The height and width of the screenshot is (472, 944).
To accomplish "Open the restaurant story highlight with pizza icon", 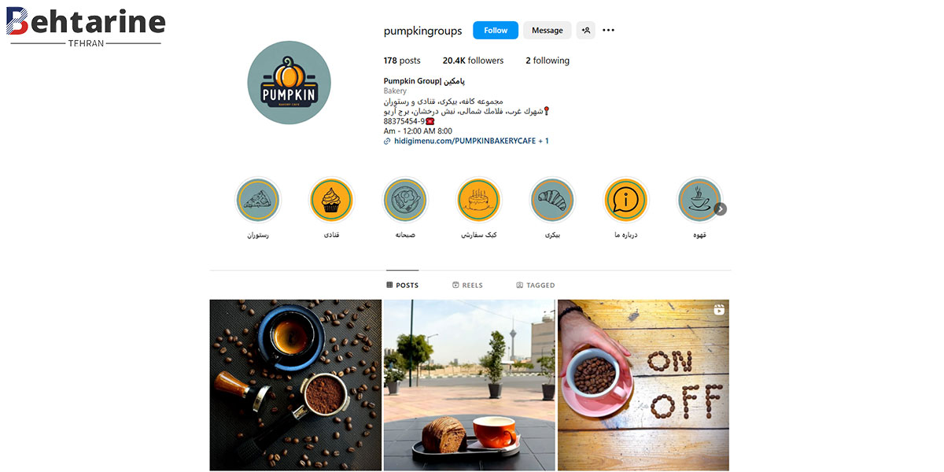I will tap(258, 200).
